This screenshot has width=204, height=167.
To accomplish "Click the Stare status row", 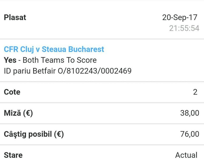I will [x=102, y=156].
